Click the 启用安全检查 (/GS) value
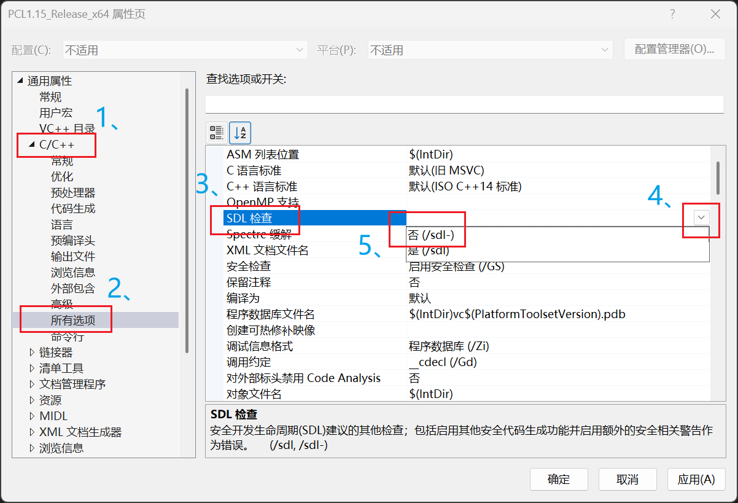Viewport: 738px width, 503px height. (x=457, y=267)
